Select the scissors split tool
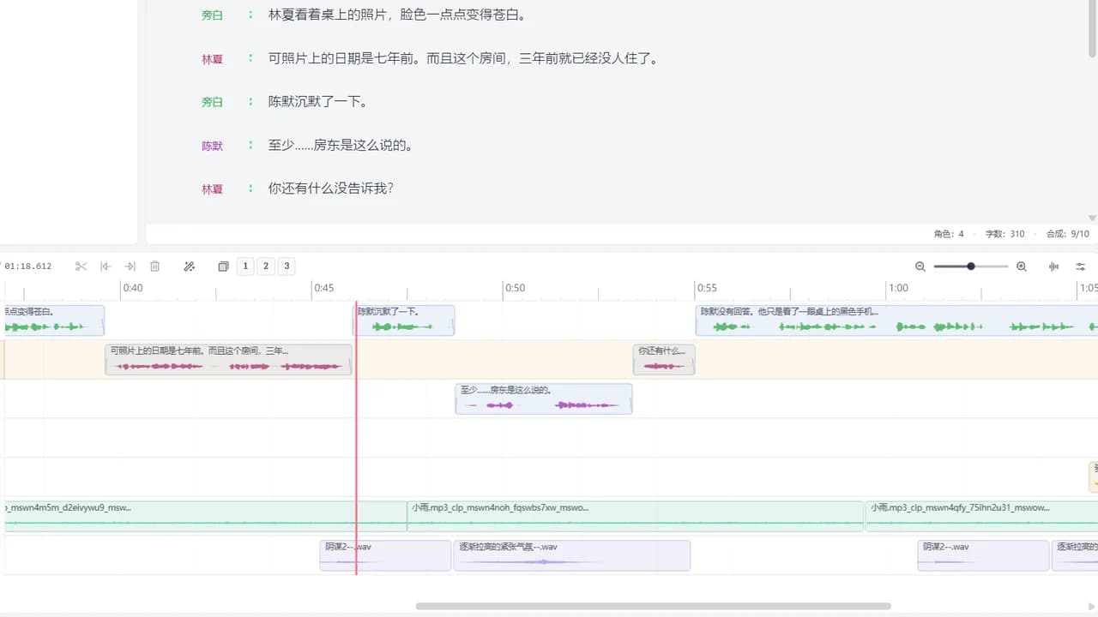 [81, 267]
